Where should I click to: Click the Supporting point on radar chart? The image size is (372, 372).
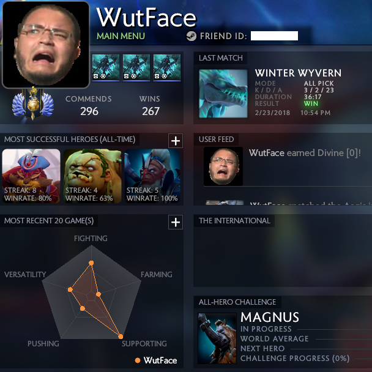click(121, 337)
